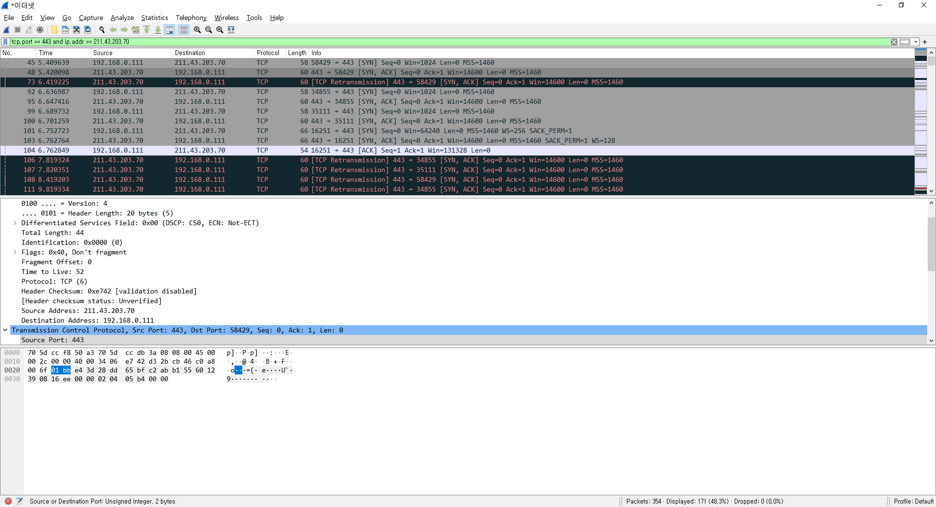Open Go to specified packet tool

pyautogui.click(x=136, y=30)
